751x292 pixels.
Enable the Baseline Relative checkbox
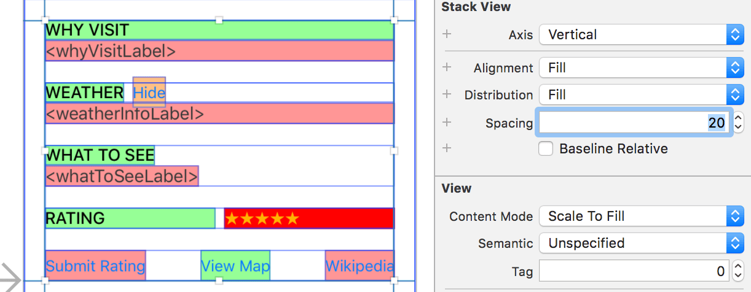(546, 148)
